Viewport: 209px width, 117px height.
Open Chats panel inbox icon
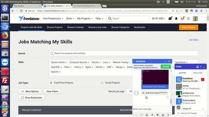[197, 67]
